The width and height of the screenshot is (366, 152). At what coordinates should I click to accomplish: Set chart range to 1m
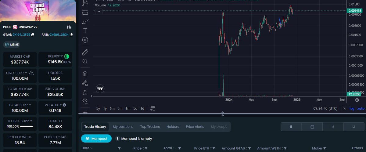(x=128, y=108)
